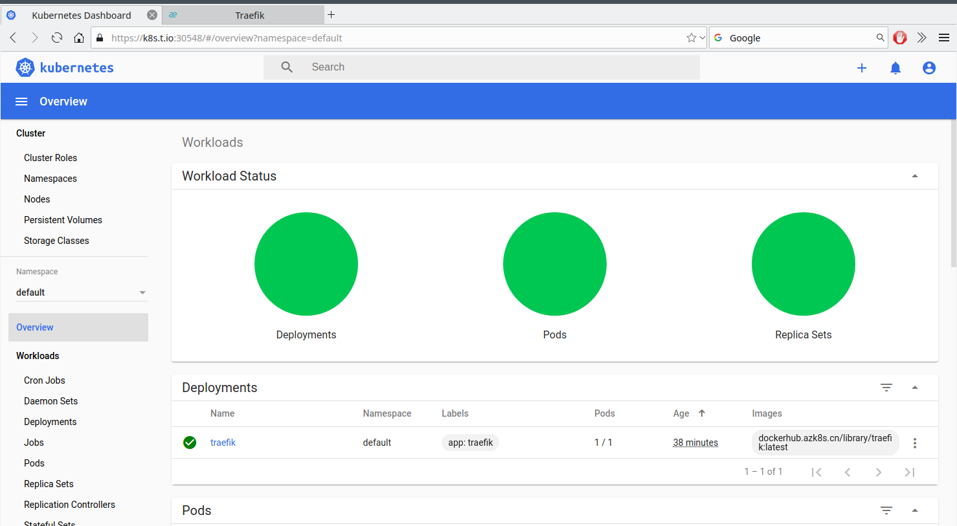Sort deployments by the Age column arrow
The height and width of the screenshot is (526, 957).
point(702,413)
